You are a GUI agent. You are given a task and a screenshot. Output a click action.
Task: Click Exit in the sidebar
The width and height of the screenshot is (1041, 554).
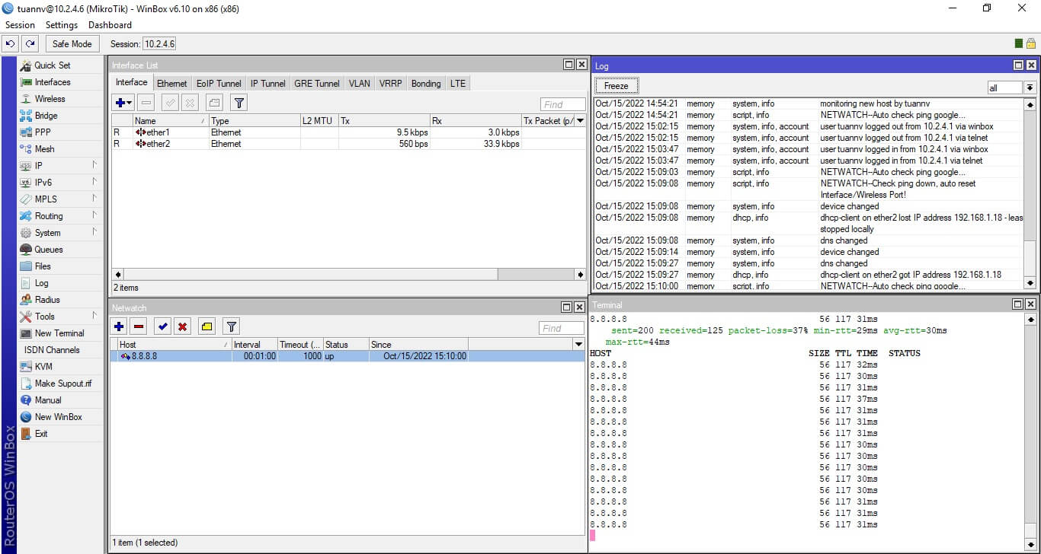pyautogui.click(x=41, y=434)
